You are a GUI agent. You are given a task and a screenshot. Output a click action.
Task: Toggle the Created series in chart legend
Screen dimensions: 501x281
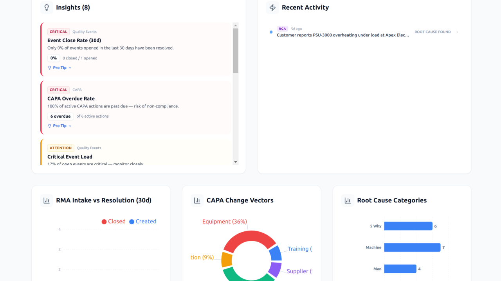pyautogui.click(x=143, y=222)
